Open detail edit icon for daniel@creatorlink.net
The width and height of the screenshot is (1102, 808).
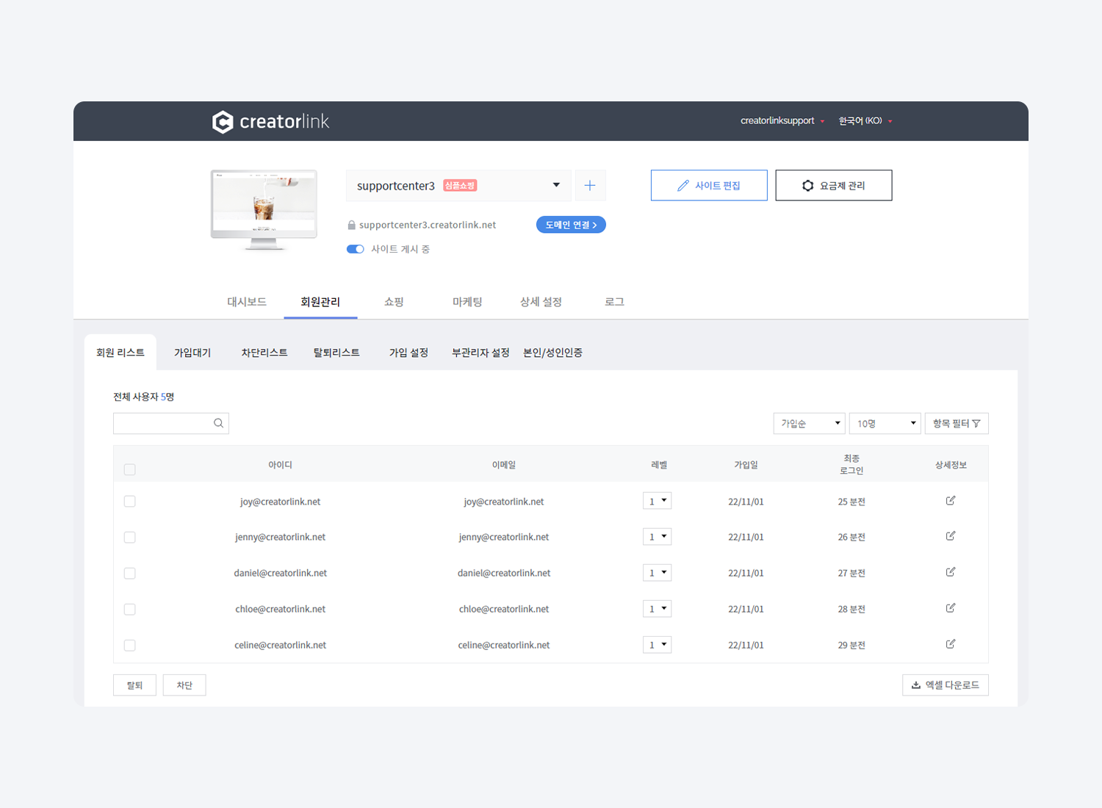coord(951,572)
